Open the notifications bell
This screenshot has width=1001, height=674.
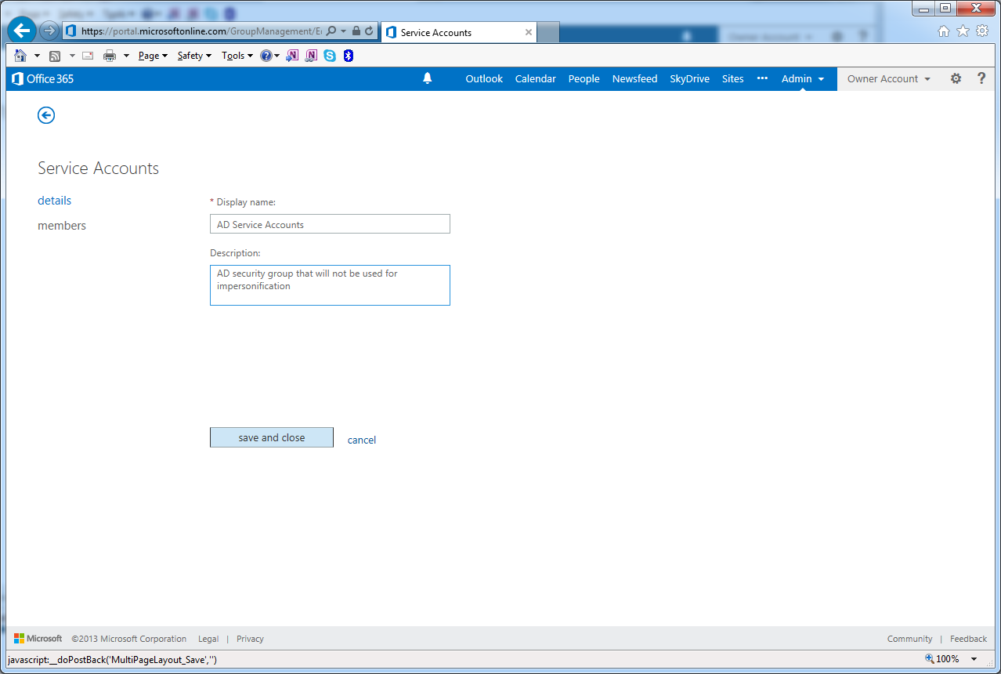(x=427, y=78)
